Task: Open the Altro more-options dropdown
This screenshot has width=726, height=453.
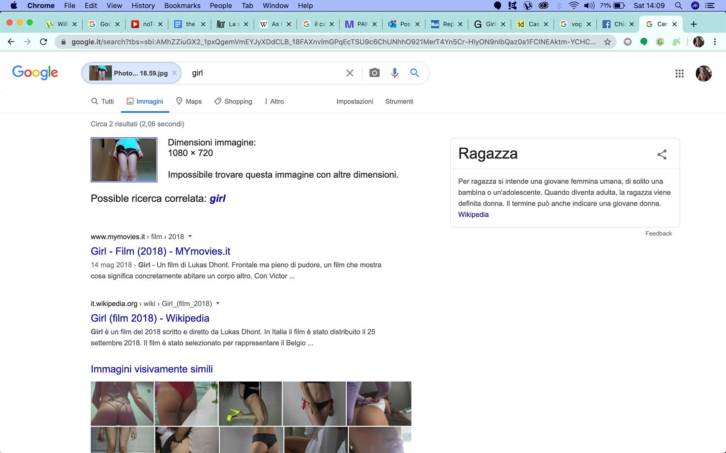Action: 274,102
